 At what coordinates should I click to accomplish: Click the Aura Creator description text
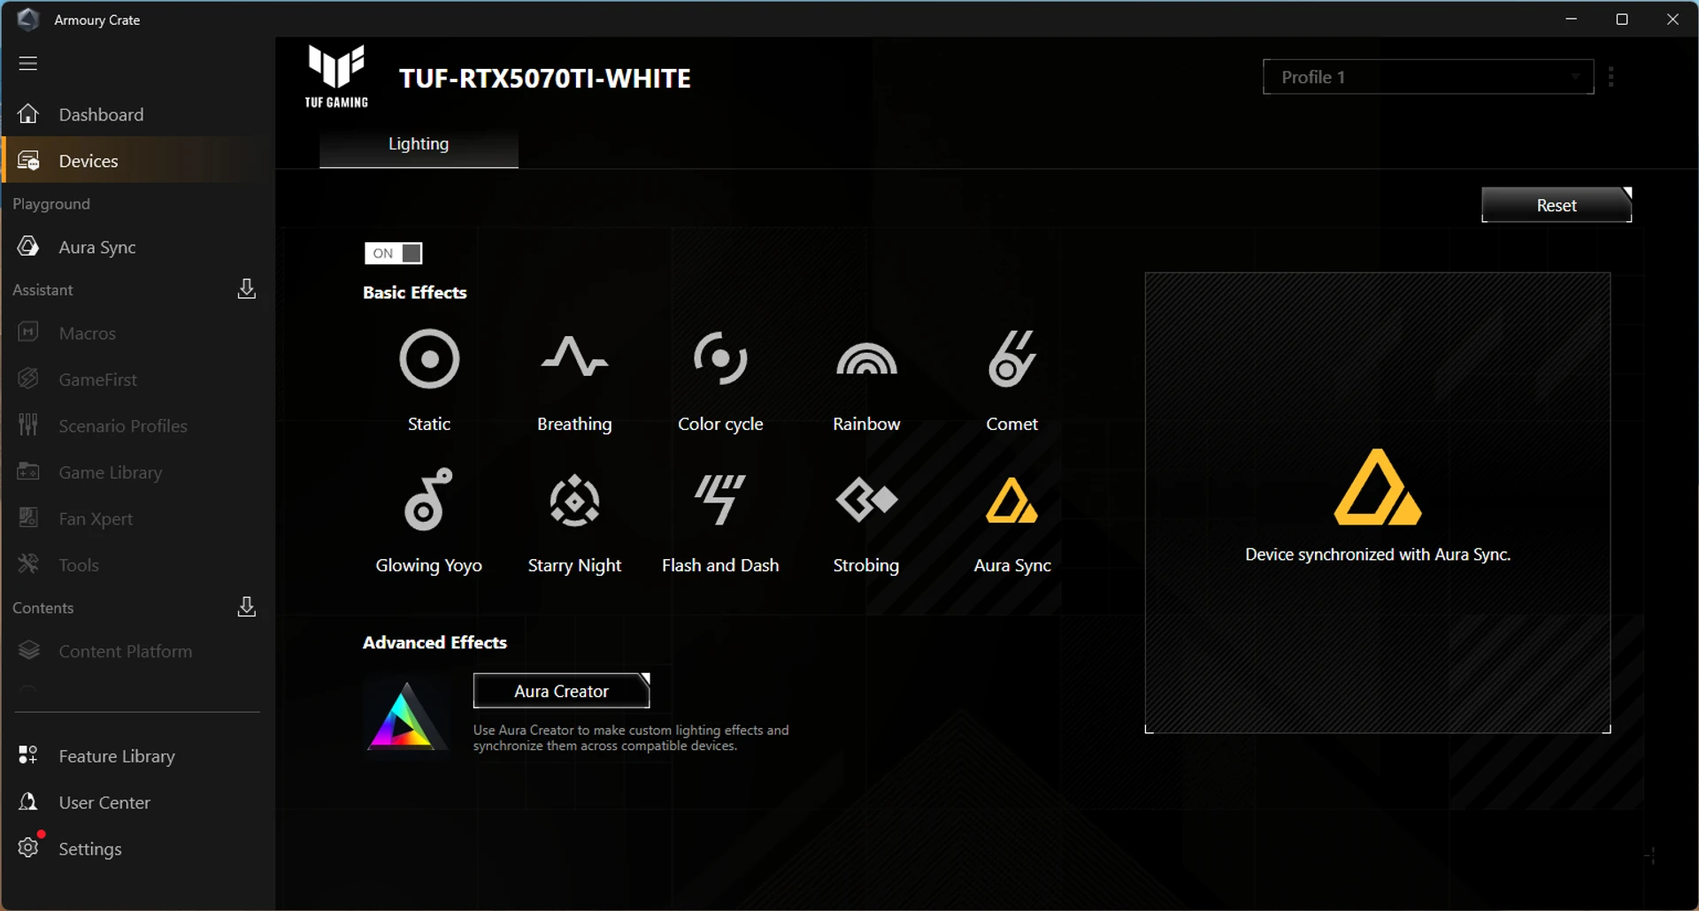tap(630, 738)
